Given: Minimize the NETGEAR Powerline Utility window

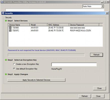Looking at the screenshot, I should click(102, 2).
